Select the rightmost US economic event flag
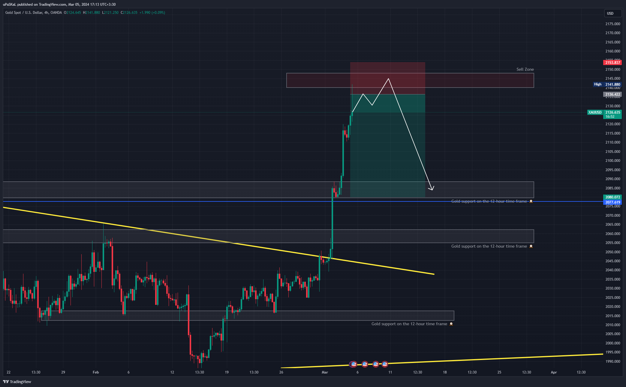Viewport: 626px width, 387px height. 385,364
